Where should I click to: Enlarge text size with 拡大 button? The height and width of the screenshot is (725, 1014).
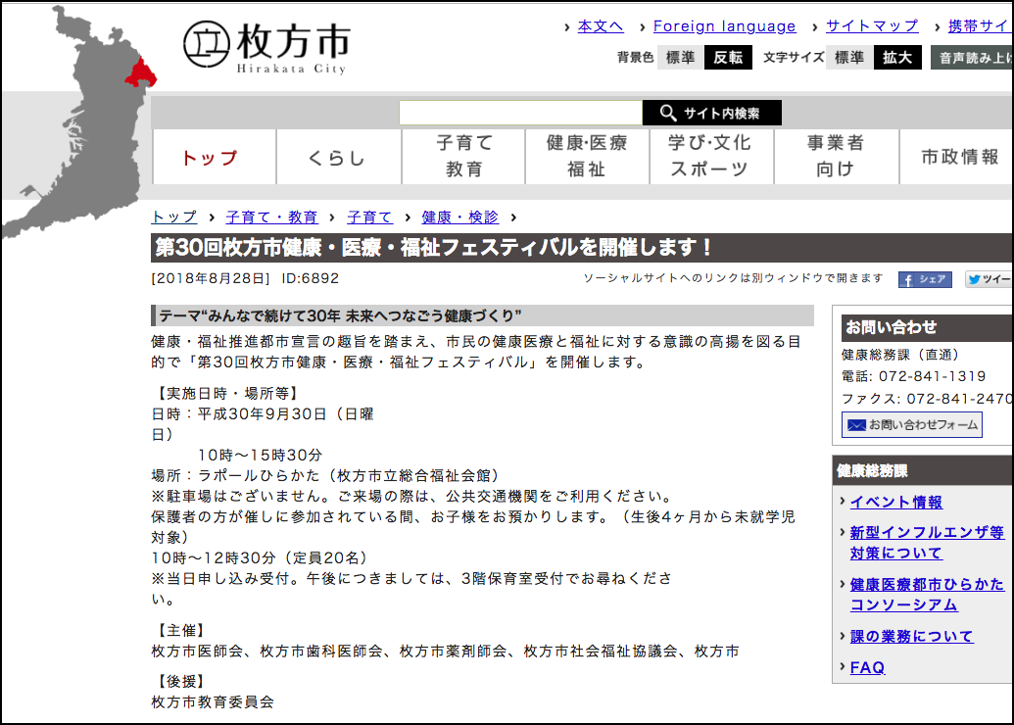point(897,57)
